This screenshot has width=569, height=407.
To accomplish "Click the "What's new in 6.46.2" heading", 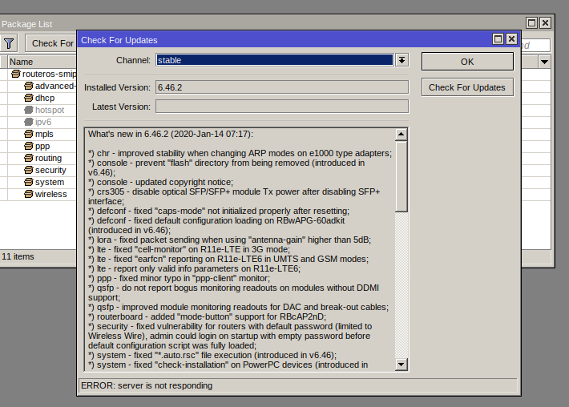I will point(171,135).
